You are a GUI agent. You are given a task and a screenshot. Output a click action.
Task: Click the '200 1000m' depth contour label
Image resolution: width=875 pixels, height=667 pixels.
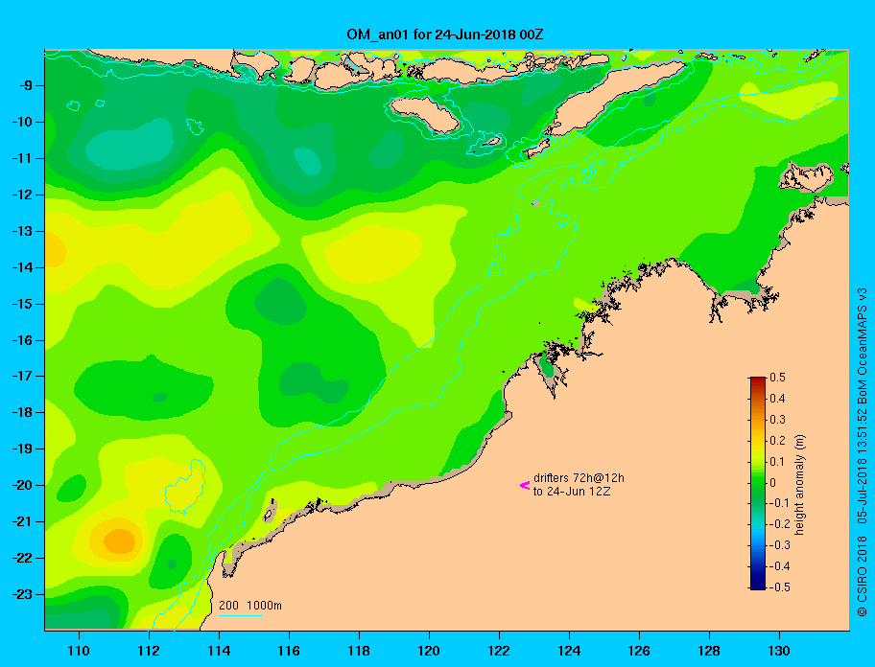(x=250, y=606)
